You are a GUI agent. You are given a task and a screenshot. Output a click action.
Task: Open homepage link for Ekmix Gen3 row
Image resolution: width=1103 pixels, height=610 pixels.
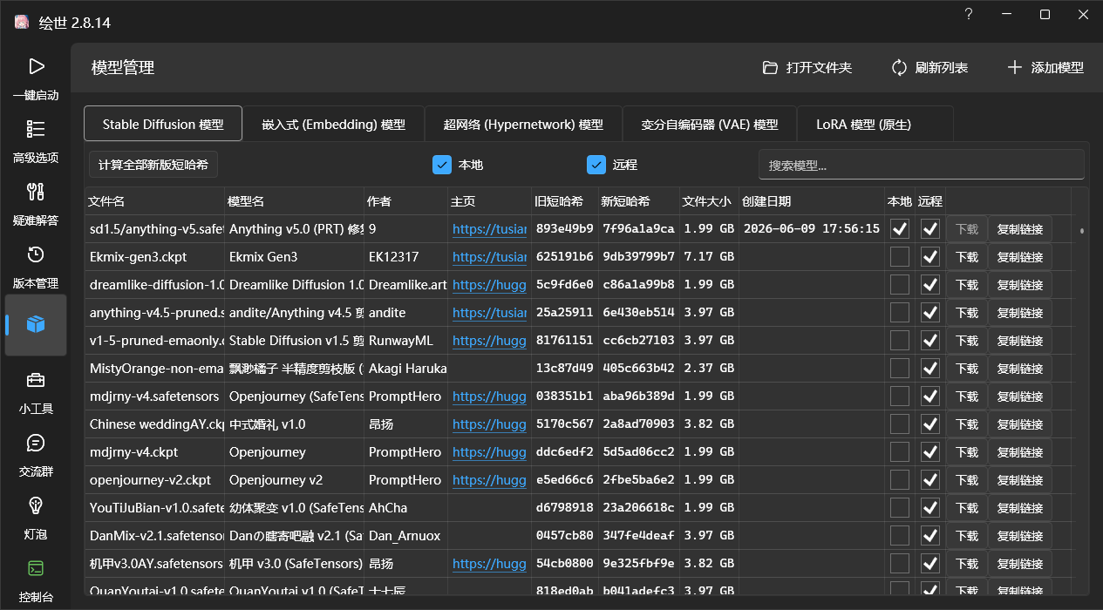coord(489,257)
